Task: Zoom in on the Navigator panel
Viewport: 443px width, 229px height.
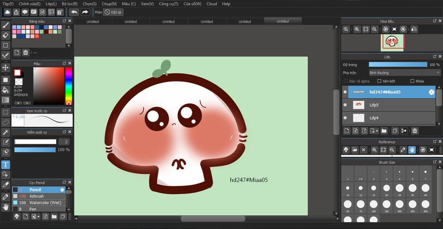Action: (x=357, y=29)
